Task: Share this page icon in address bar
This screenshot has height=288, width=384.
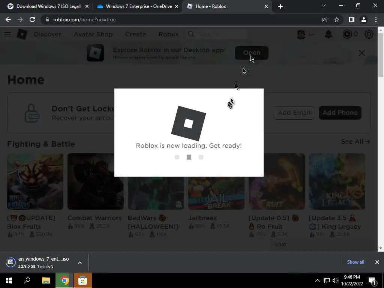Action: tap(325, 19)
